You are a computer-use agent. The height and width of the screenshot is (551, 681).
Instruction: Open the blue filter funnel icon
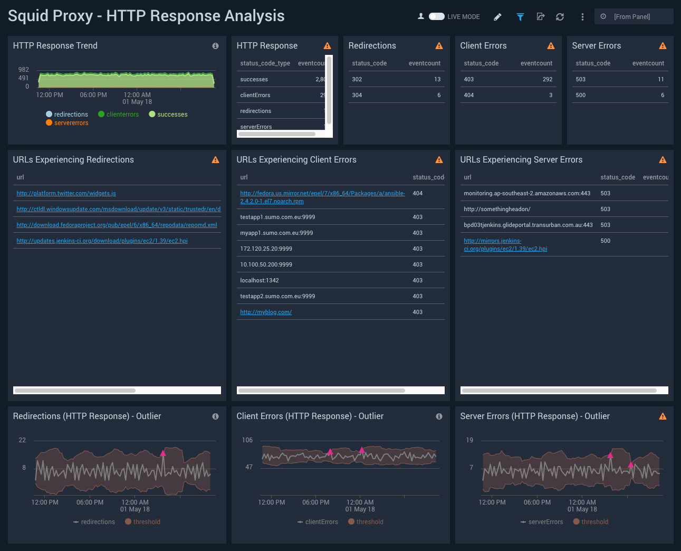(x=520, y=17)
